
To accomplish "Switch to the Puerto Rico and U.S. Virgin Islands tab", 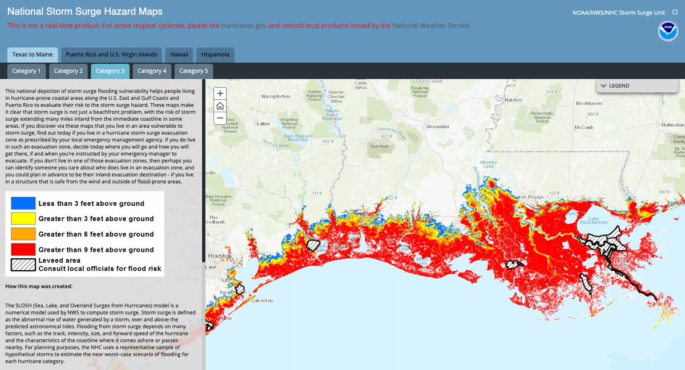I will click(111, 54).
